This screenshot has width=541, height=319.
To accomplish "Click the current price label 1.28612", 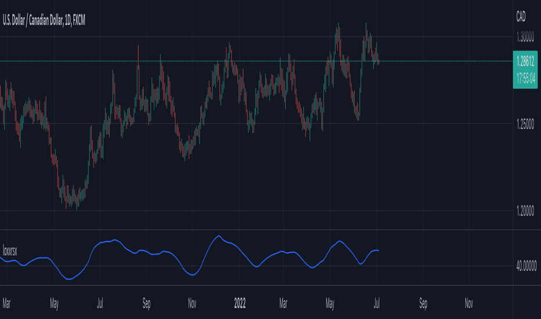I will pos(525,61).
